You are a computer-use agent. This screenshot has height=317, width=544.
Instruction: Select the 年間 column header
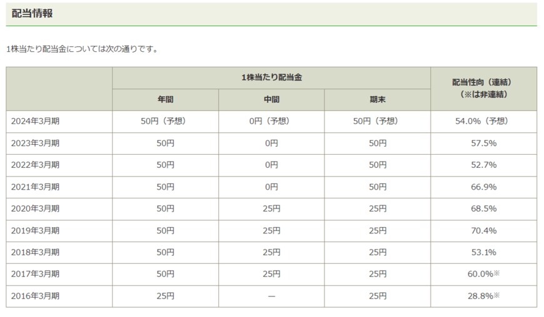[x=165, y=100]
